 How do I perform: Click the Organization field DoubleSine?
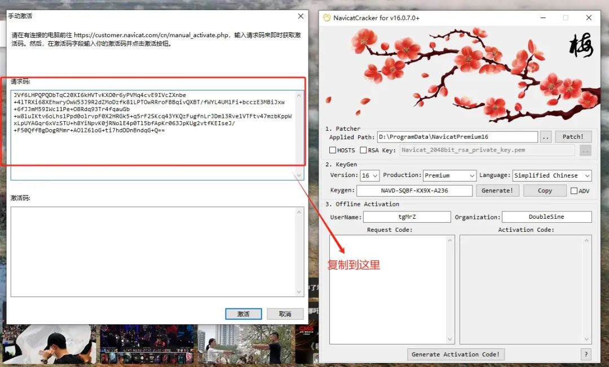click(x=546, y=216)
